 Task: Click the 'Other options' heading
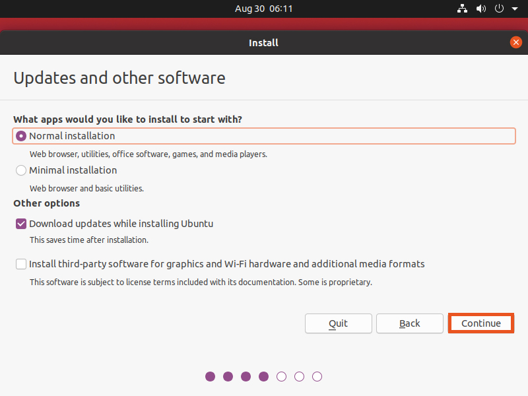[46, 203]
